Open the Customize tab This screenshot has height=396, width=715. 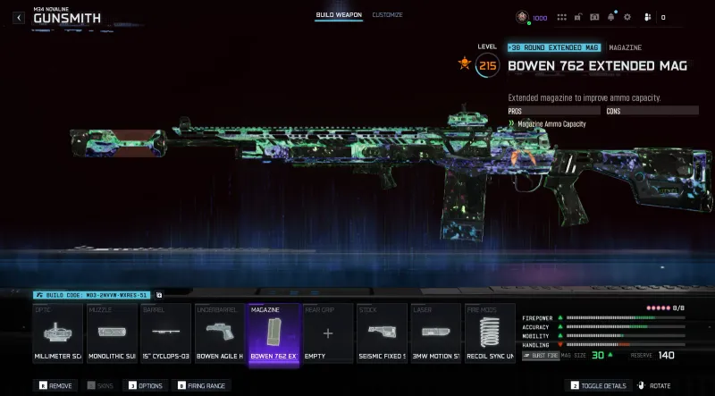pos(387,15)
